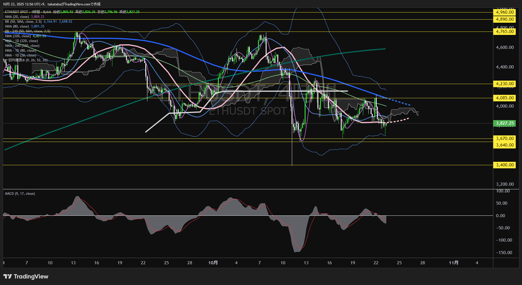Click the current price label 3,827.25
This screenshot has height=285, width=522.
coord(505,123)
